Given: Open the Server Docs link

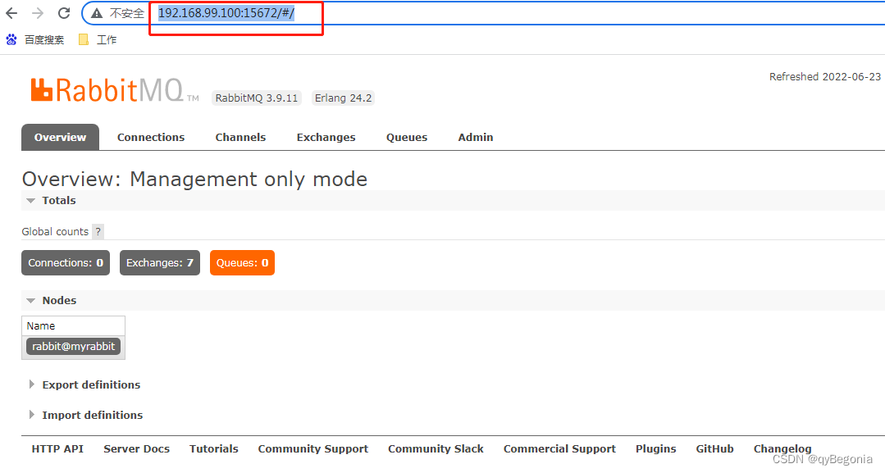Looking at the screenshot, I should point(137,448).
